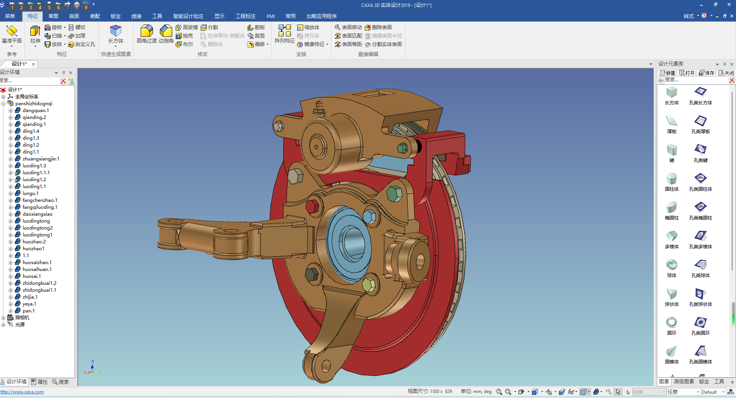Click the glasses view icon in status bar
This screenshot has height=398, width=736.
(x=571, y=392)
